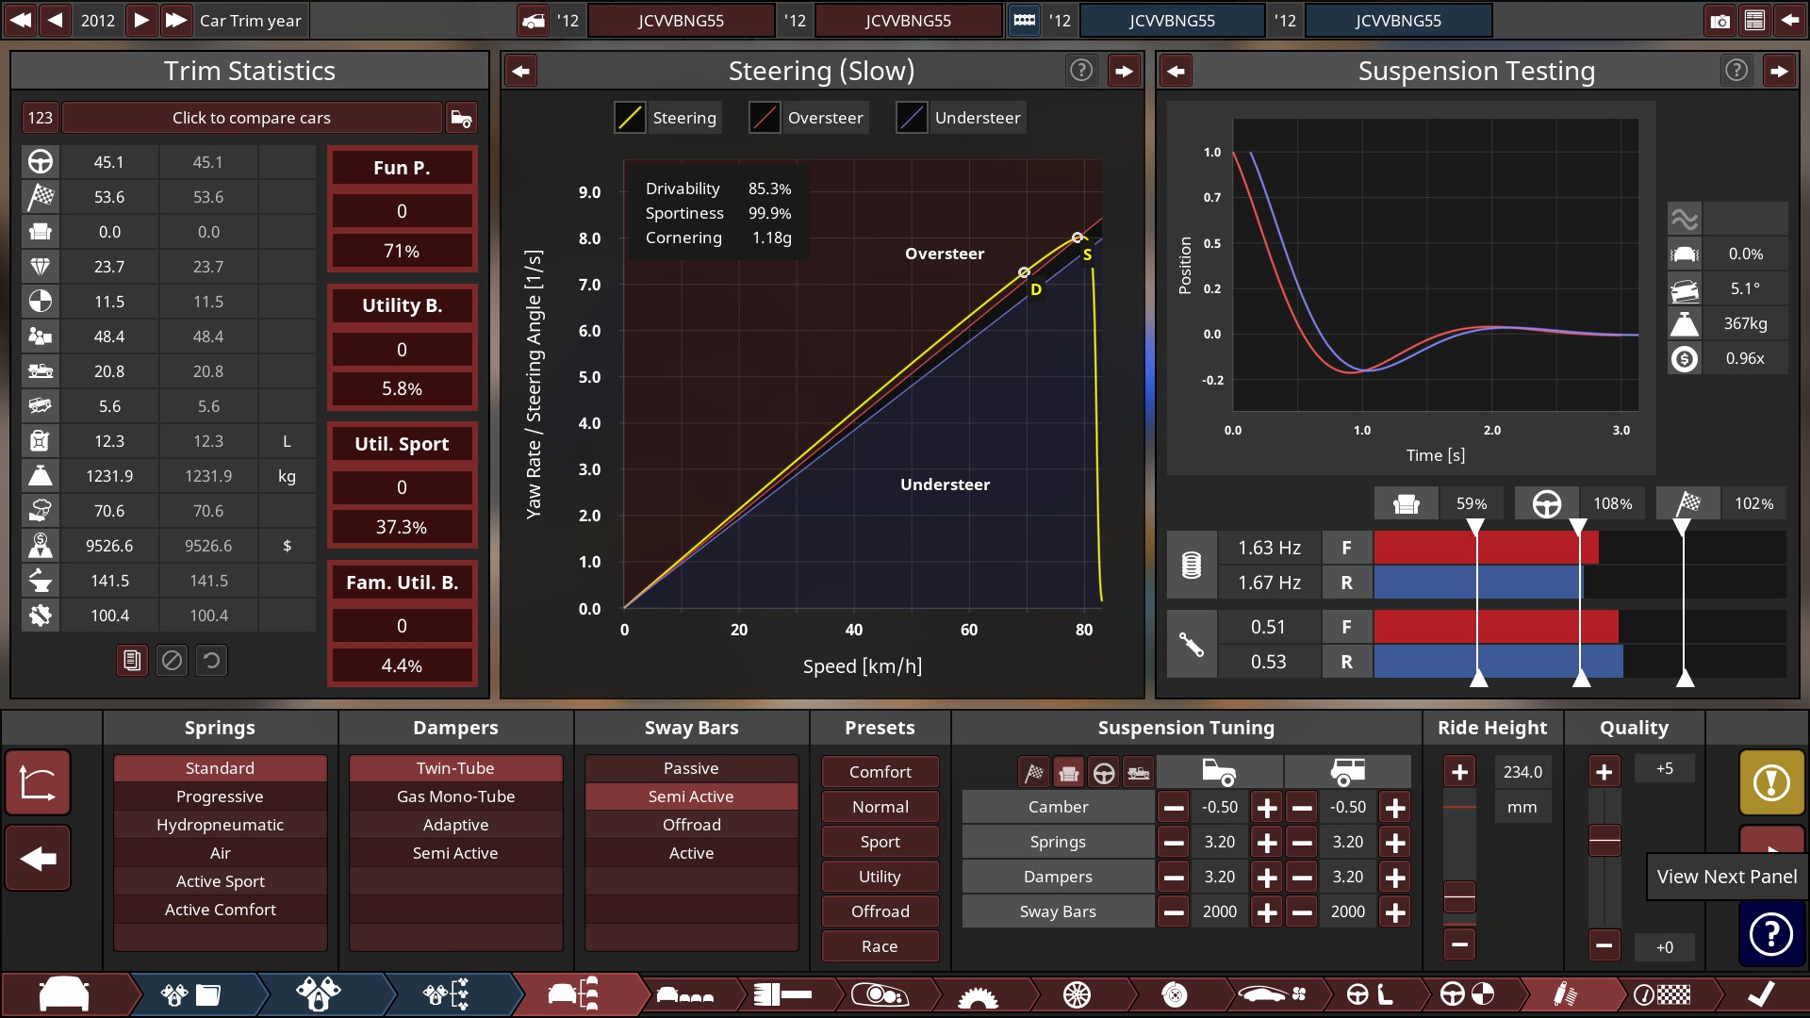Click the finish checkmark tab icon
The image size is (1810, 1018).
[1760, 994]
